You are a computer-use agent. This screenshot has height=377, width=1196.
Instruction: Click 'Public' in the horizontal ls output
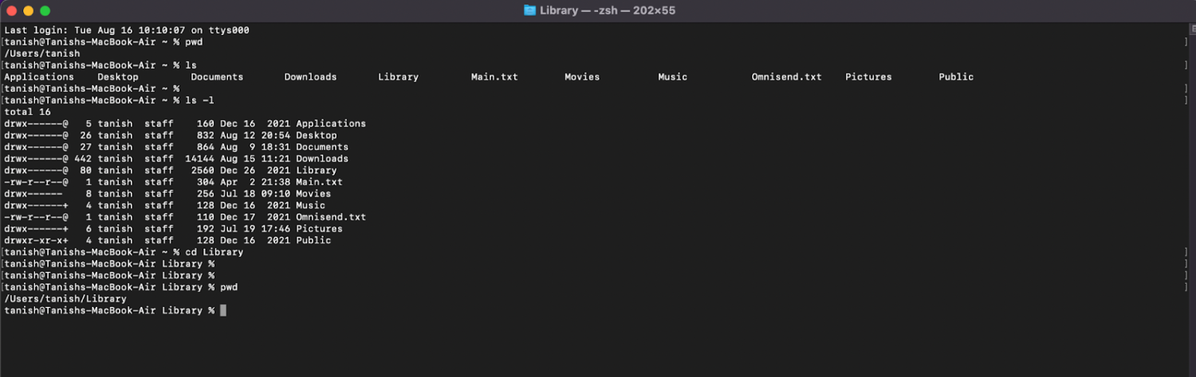coord(956,77)
